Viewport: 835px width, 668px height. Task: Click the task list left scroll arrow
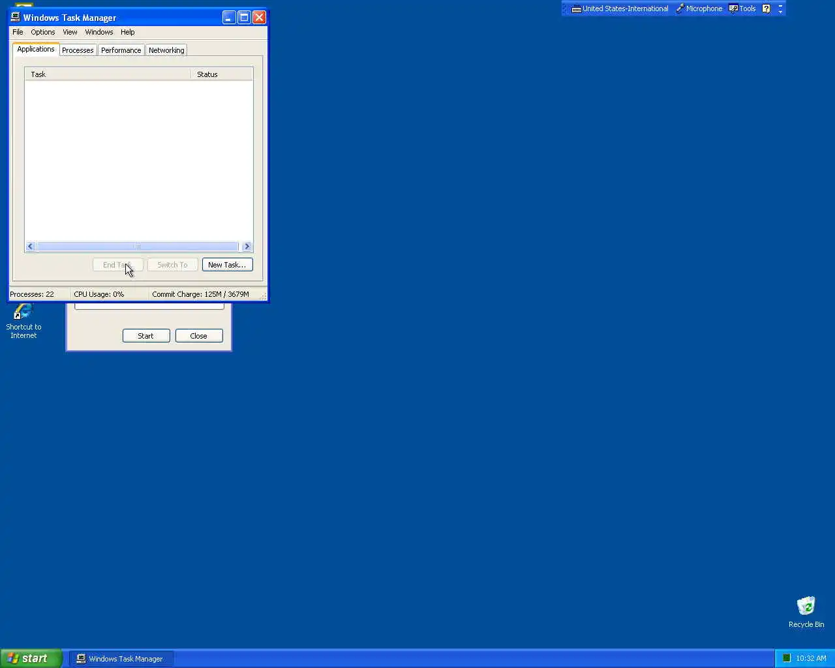pos(30,247)
